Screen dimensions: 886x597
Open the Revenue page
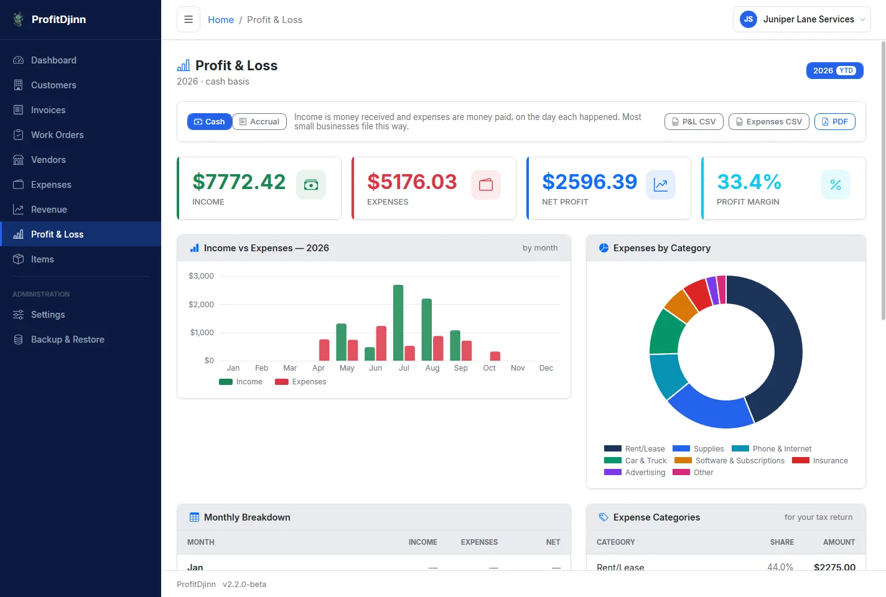[x=80, y=210]
